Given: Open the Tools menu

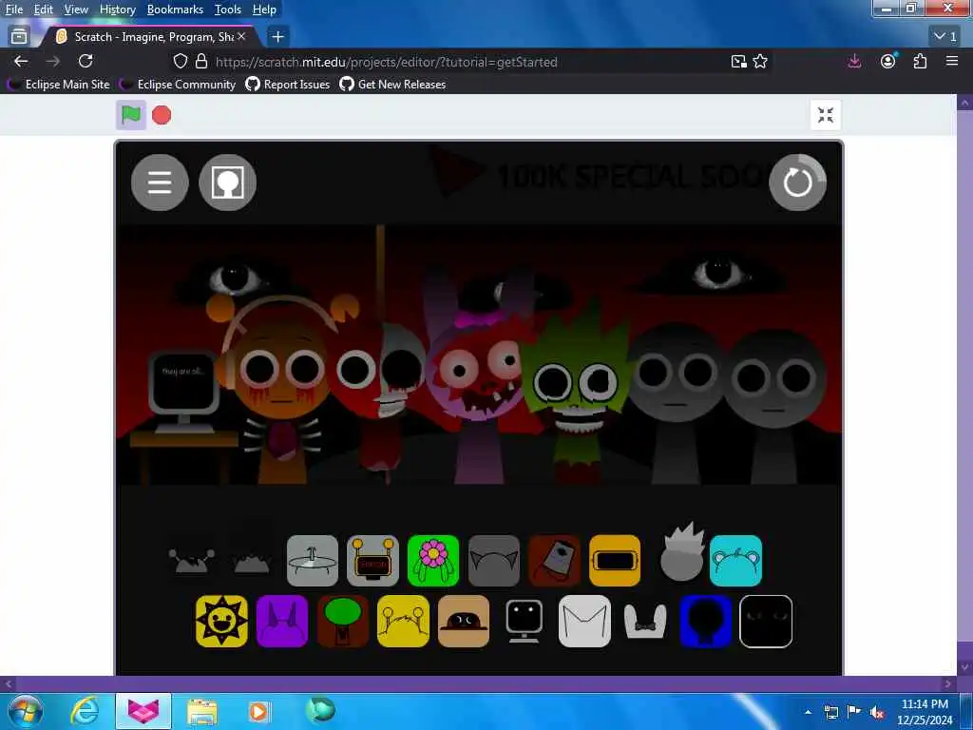Looking at the screenshot, I should [228, 10].
